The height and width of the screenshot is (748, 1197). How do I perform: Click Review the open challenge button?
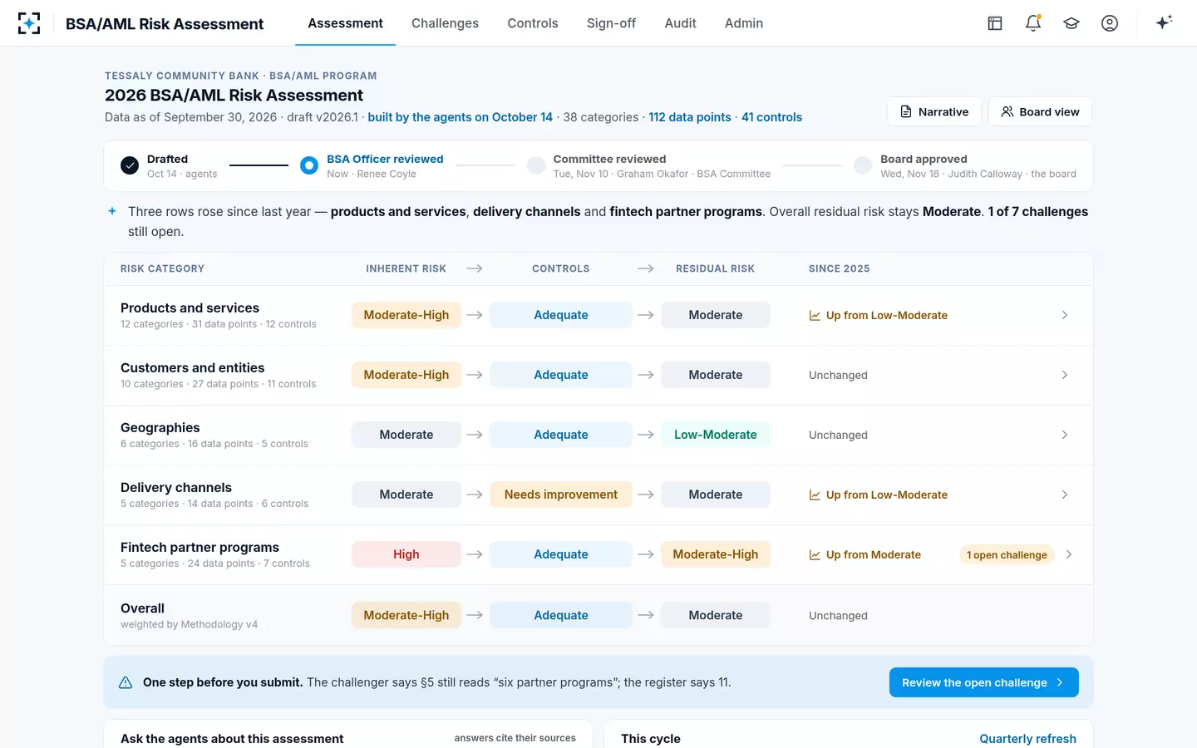point(984,682)
